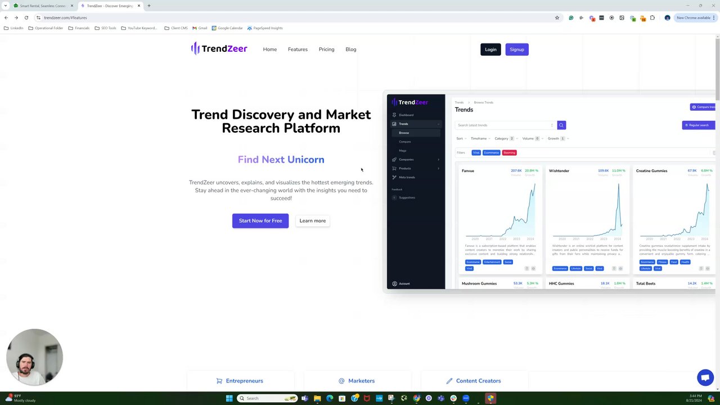The width and height of the screenshot is (720, 405).
Task: Click the Login button
Action: point(490,49)
